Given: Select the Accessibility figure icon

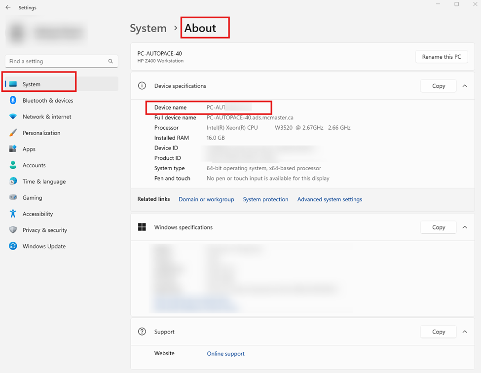Looking at the screenshot, I should 13,214.
